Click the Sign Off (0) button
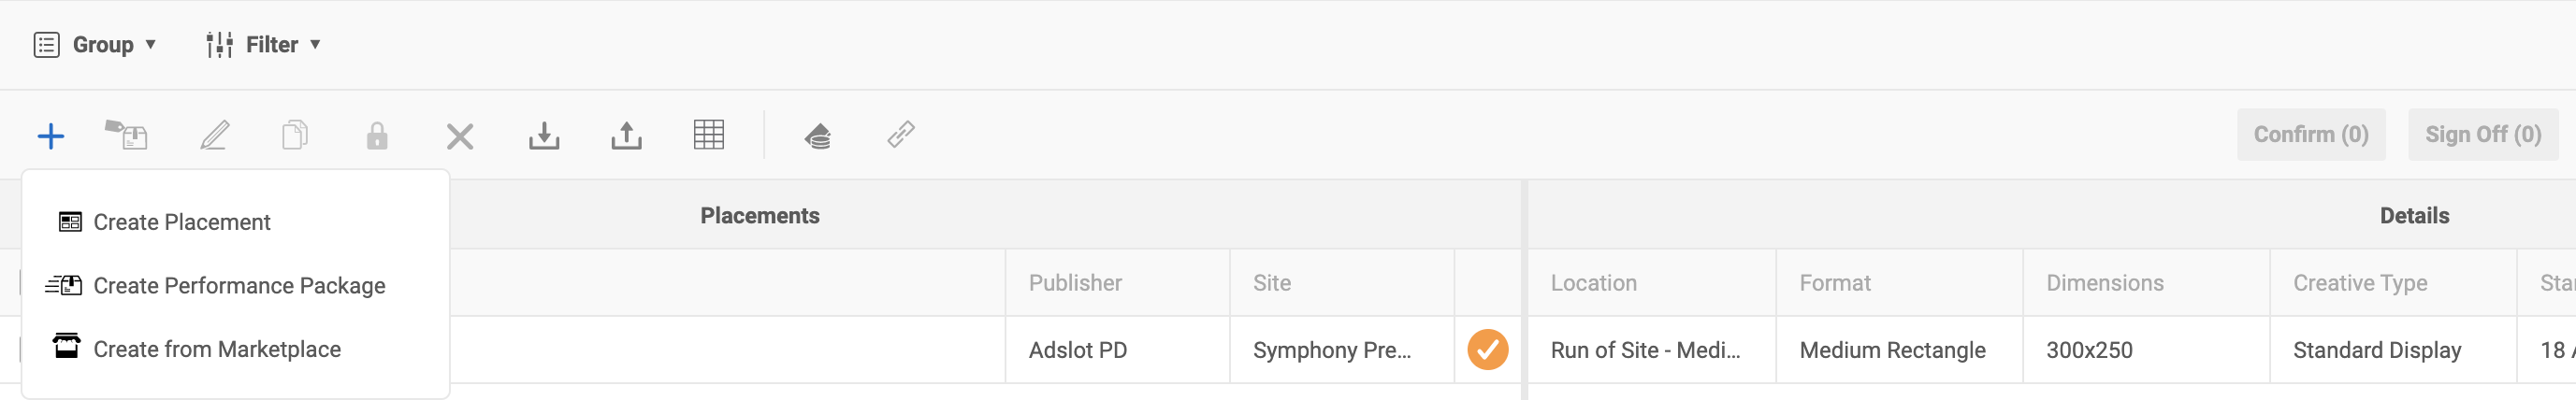2576x400 pixels. [x=2483, y=135]
